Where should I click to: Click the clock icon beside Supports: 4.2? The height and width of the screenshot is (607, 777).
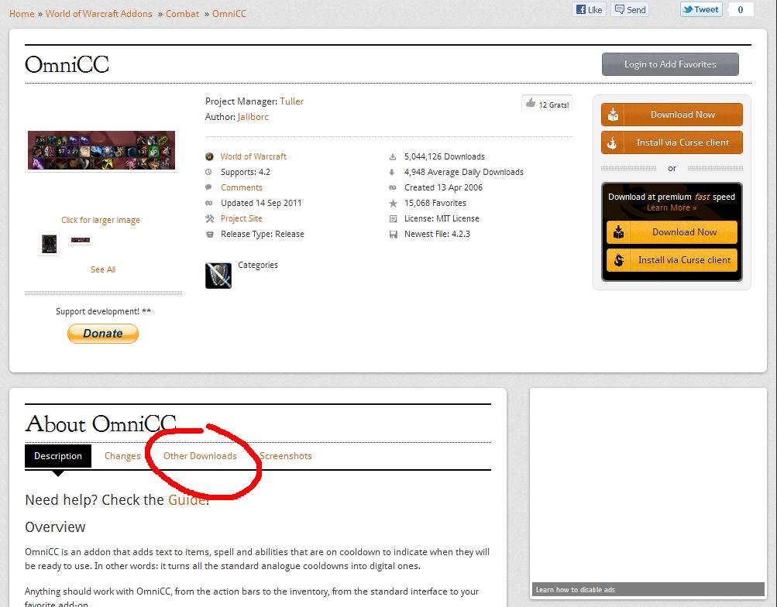[208, 172]
